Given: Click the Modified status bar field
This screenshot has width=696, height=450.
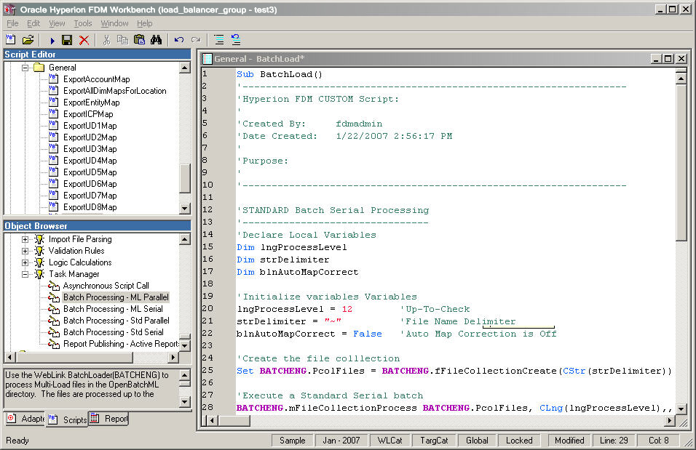Looking at the screenshot, I should pos(569,441).
